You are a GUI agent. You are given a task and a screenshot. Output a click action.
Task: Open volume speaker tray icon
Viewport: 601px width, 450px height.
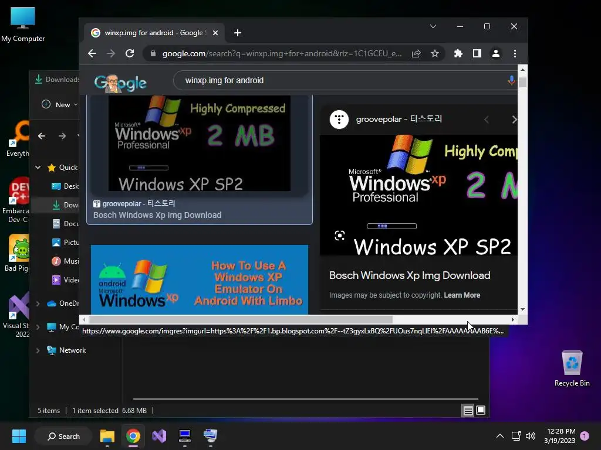pos(531,436)
